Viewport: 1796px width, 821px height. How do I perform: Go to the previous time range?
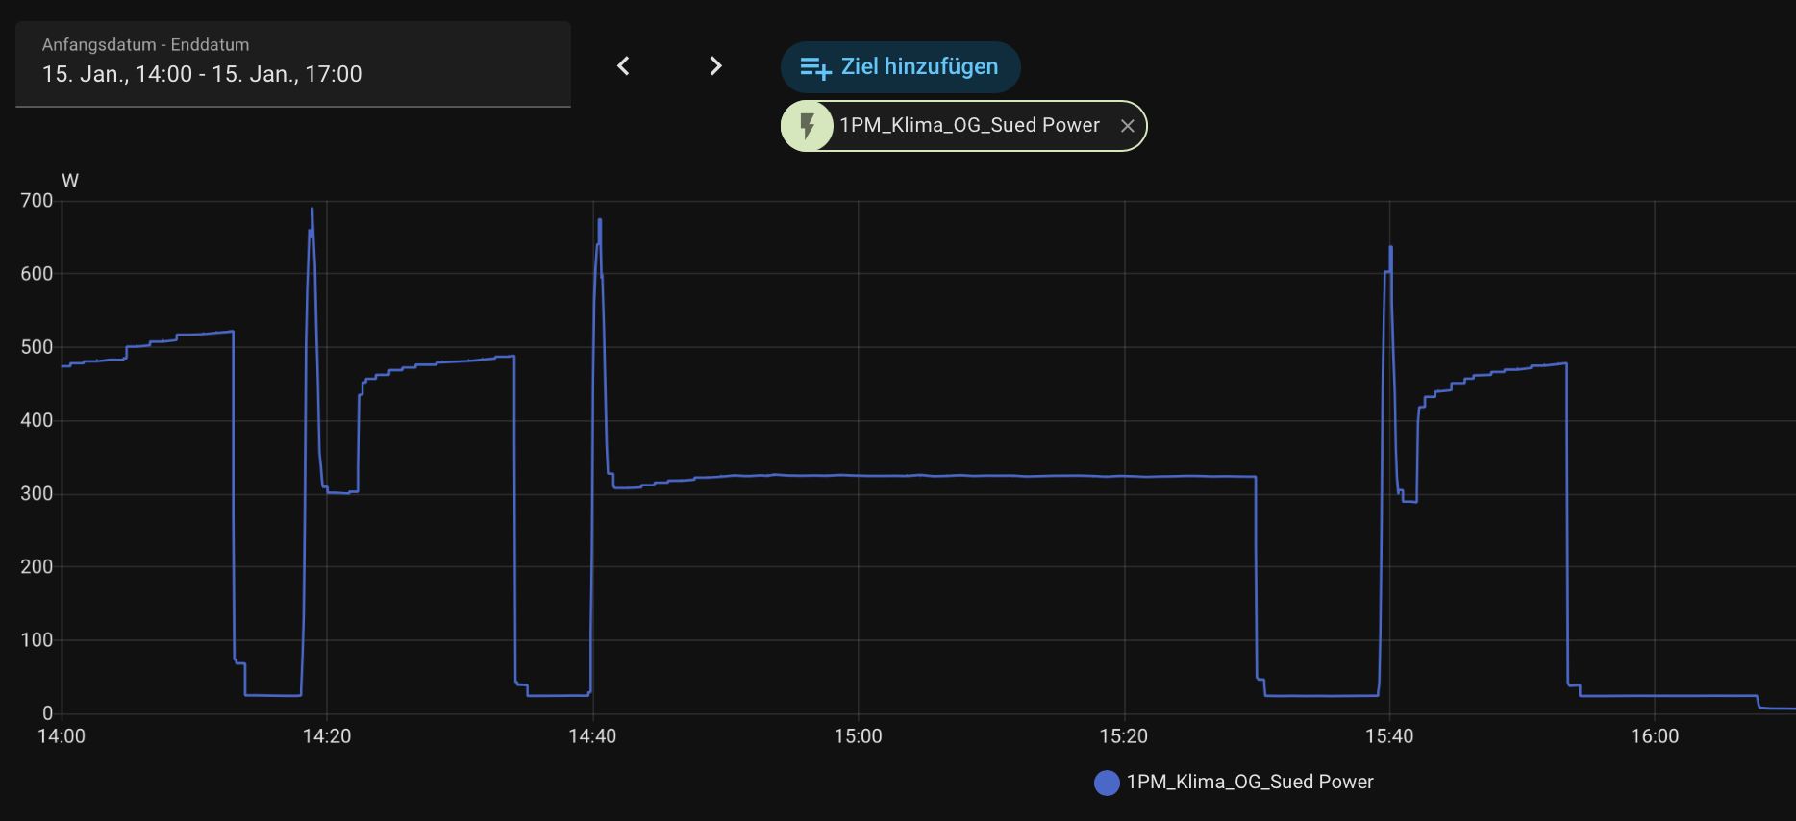click(623, 65)
